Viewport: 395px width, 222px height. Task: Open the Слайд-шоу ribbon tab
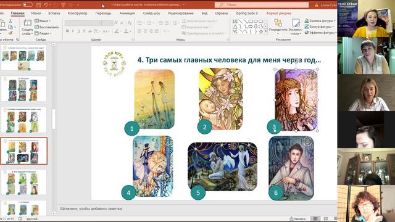tap(151, 13)
